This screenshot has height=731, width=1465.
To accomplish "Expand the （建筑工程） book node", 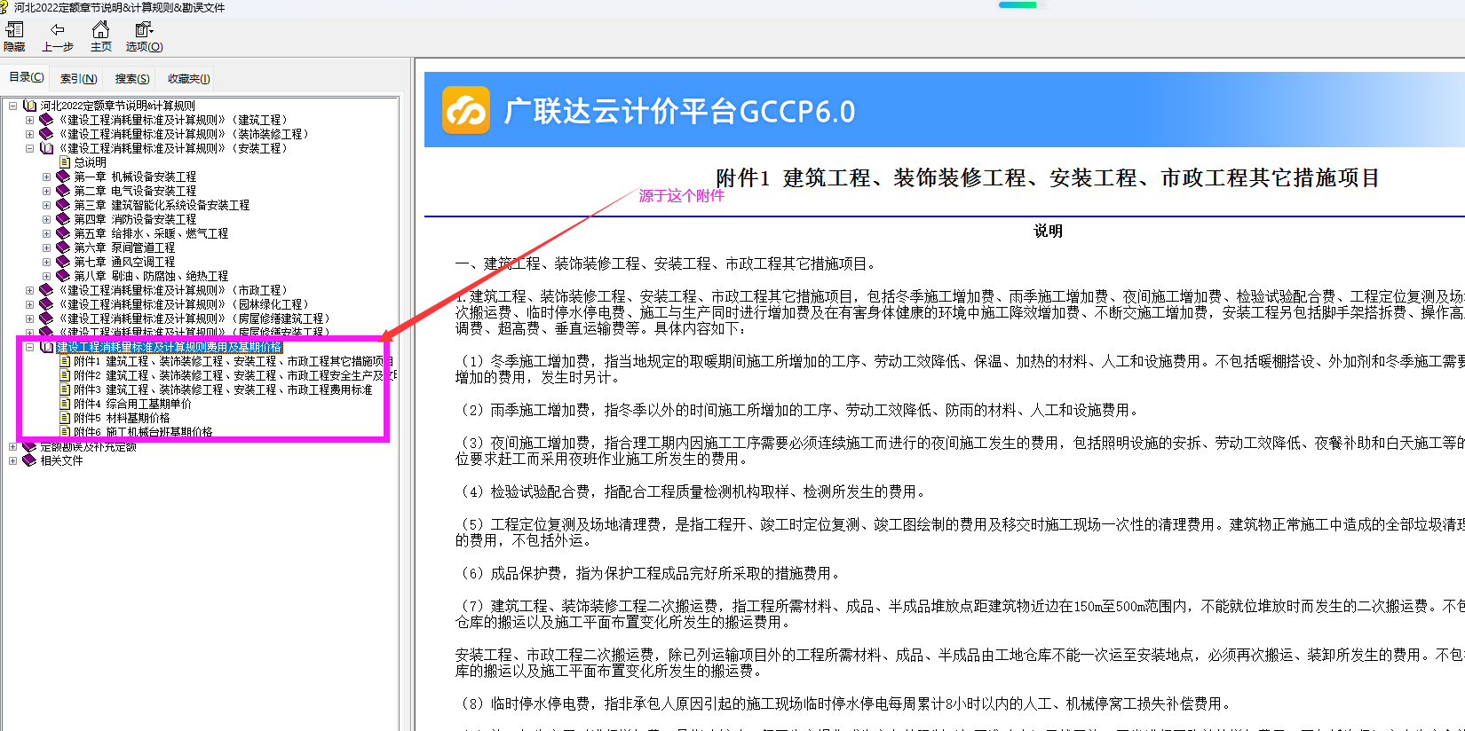I will click(x=29, y=120).
